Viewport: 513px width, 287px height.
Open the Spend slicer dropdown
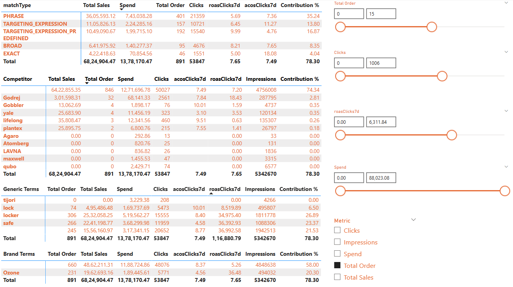tap(506, 167)
